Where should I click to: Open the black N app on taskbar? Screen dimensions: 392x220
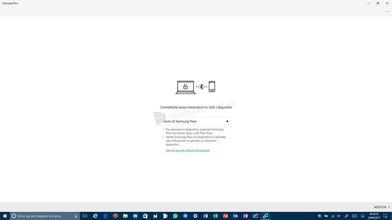155,216
